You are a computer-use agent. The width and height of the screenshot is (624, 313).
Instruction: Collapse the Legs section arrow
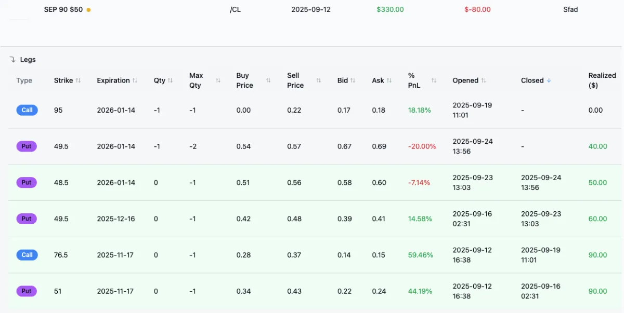[x=12, y=60]
